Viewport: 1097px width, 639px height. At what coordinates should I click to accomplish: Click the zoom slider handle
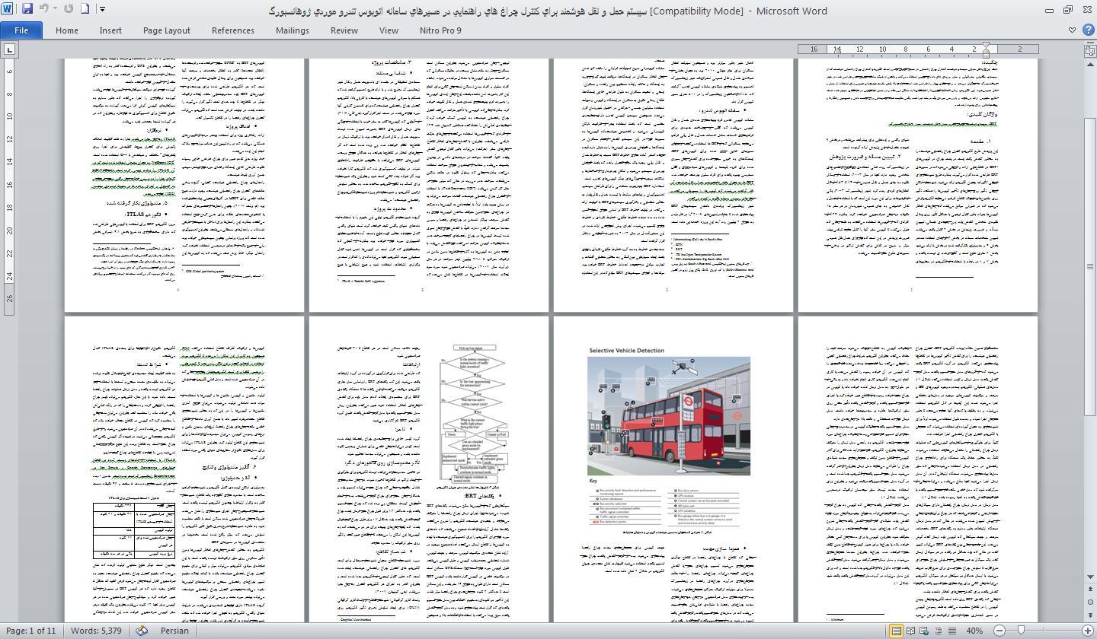pos(1021,631)
